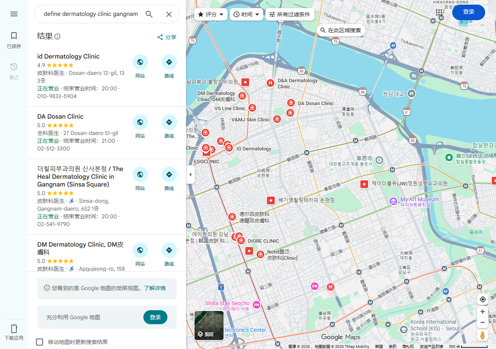Click the 청담대교 bridge marker
This screenshot has width=496, height=349.
click(x=412, y=93)
